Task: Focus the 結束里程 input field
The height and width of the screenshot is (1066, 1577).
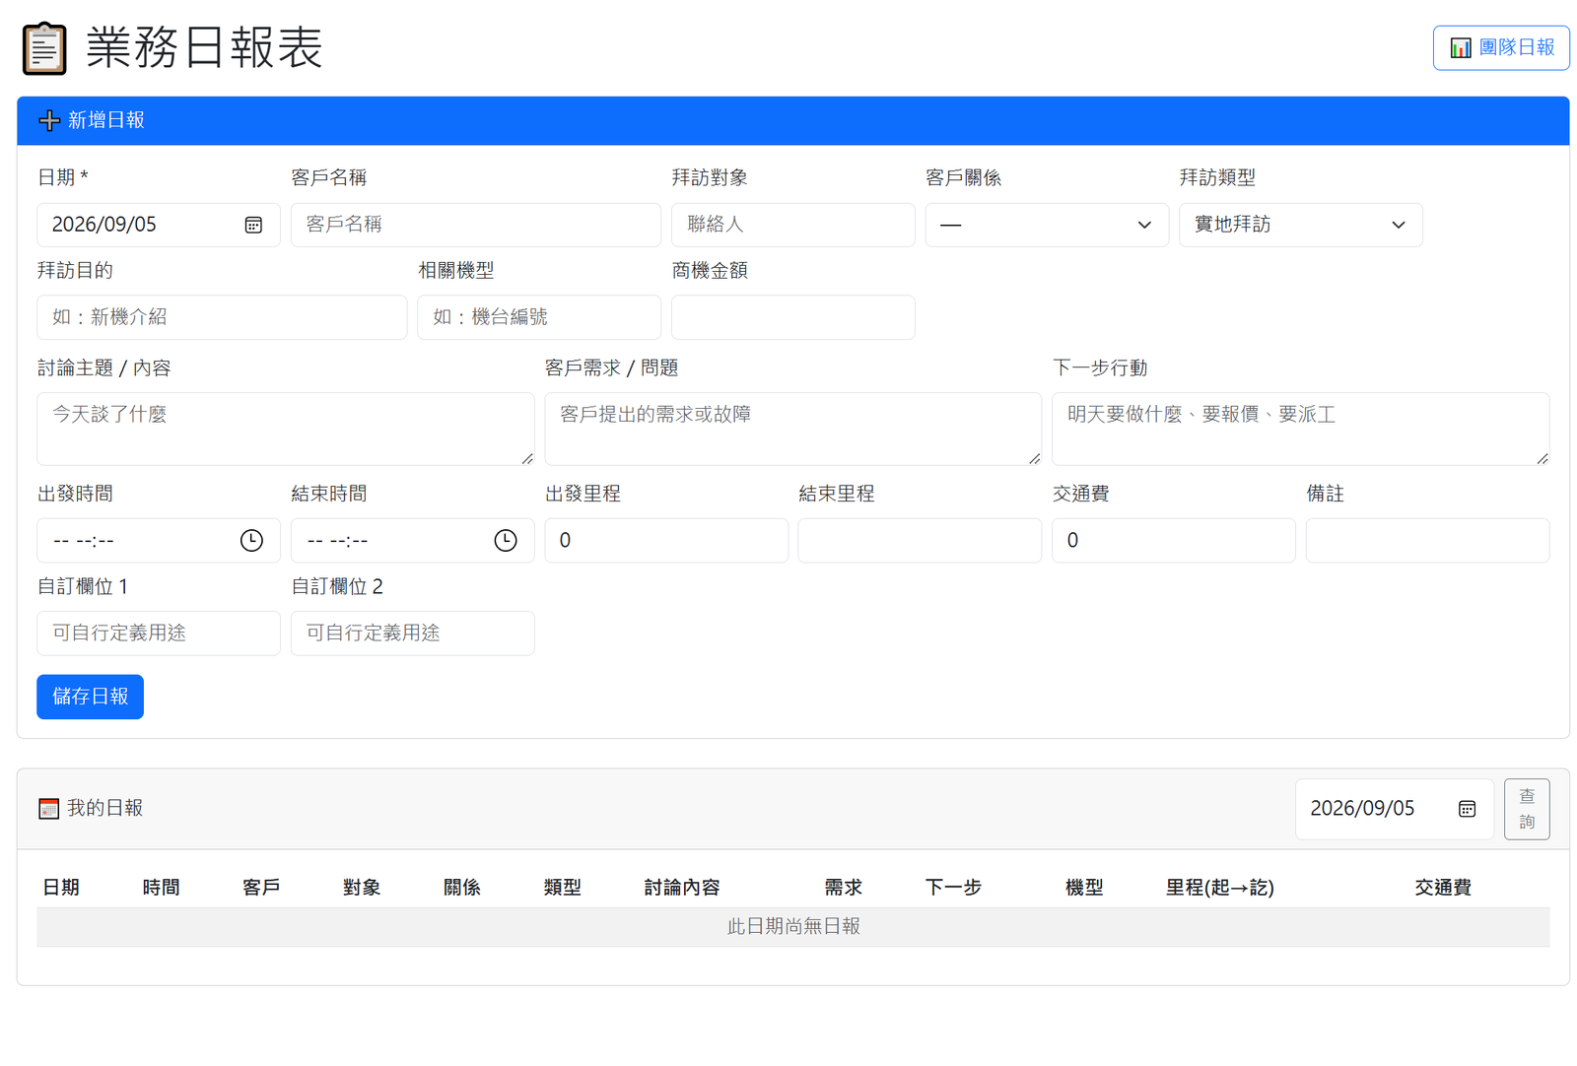Action: pyautogui.click(x=920, y=541)
